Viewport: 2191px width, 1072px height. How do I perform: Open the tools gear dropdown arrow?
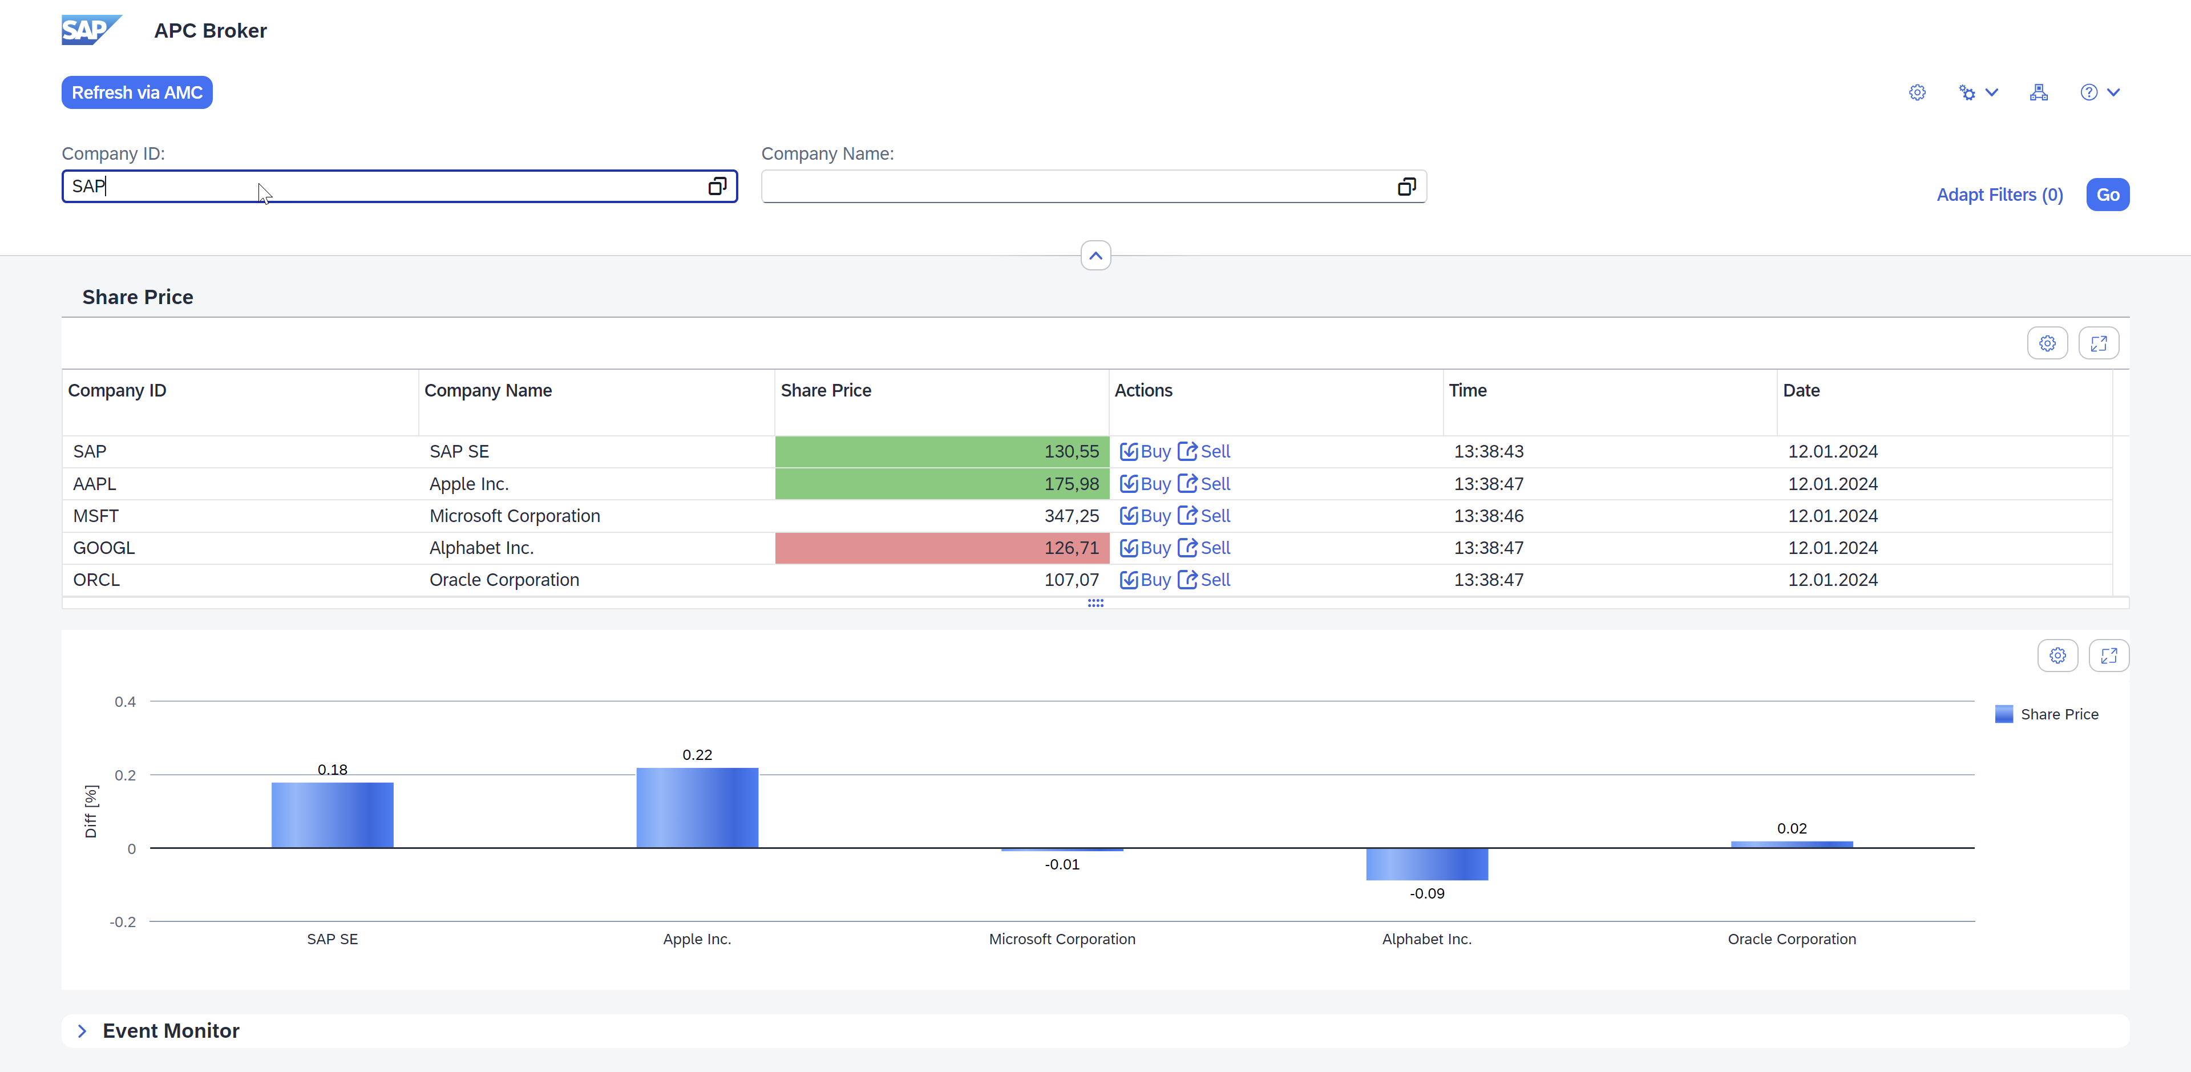[1991, 92]
